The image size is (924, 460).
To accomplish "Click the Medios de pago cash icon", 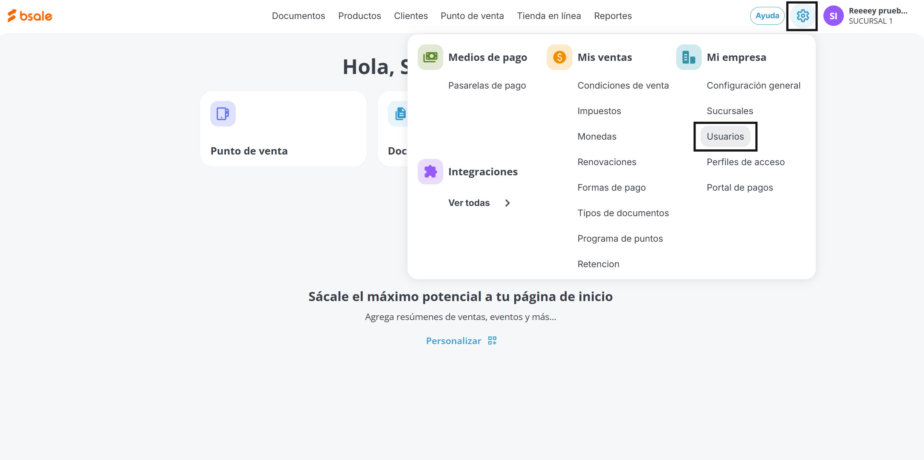I will [x=430, y=57].
